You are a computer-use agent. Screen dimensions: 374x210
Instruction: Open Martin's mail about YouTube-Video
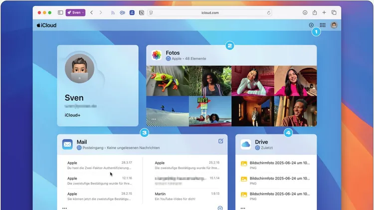(x=187, y=196)
